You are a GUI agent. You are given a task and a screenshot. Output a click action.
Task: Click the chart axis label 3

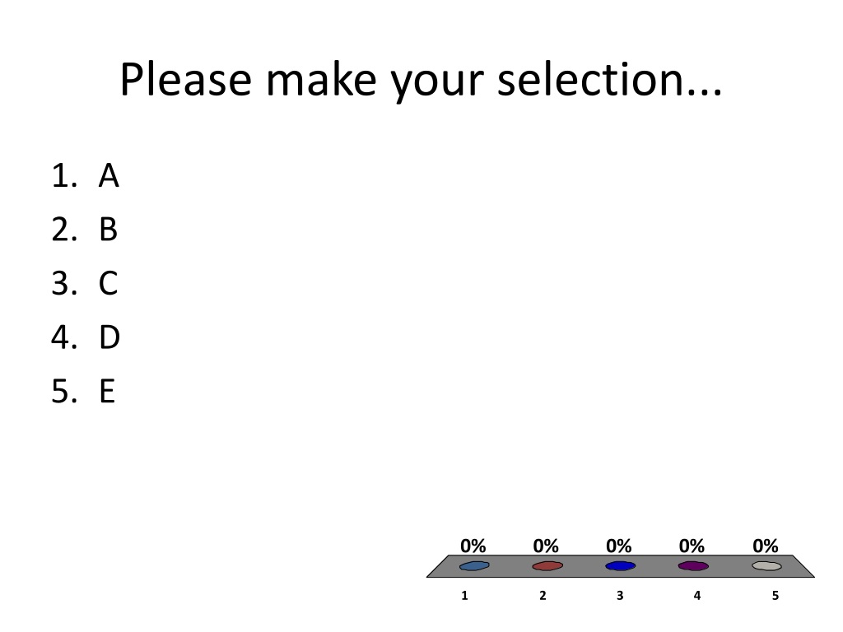[620, 596]
